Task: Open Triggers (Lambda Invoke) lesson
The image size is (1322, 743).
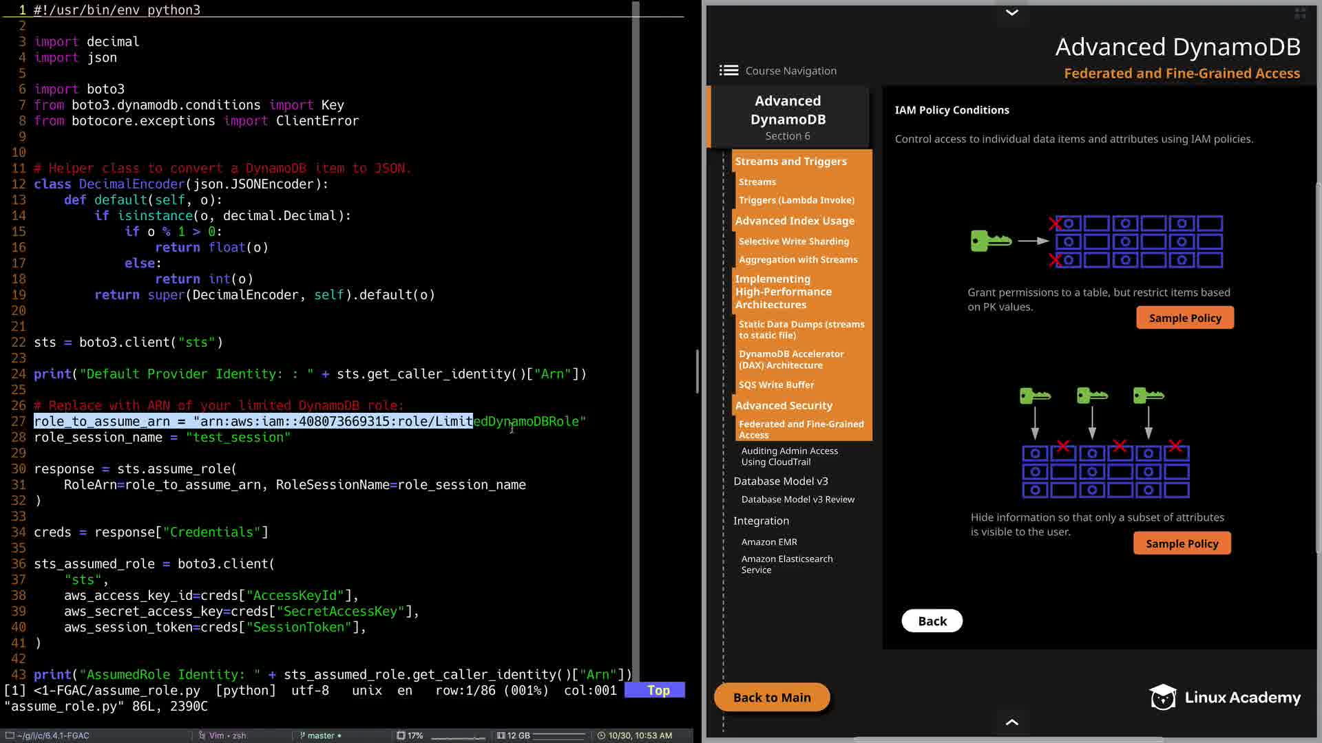Action: (796, 200)
